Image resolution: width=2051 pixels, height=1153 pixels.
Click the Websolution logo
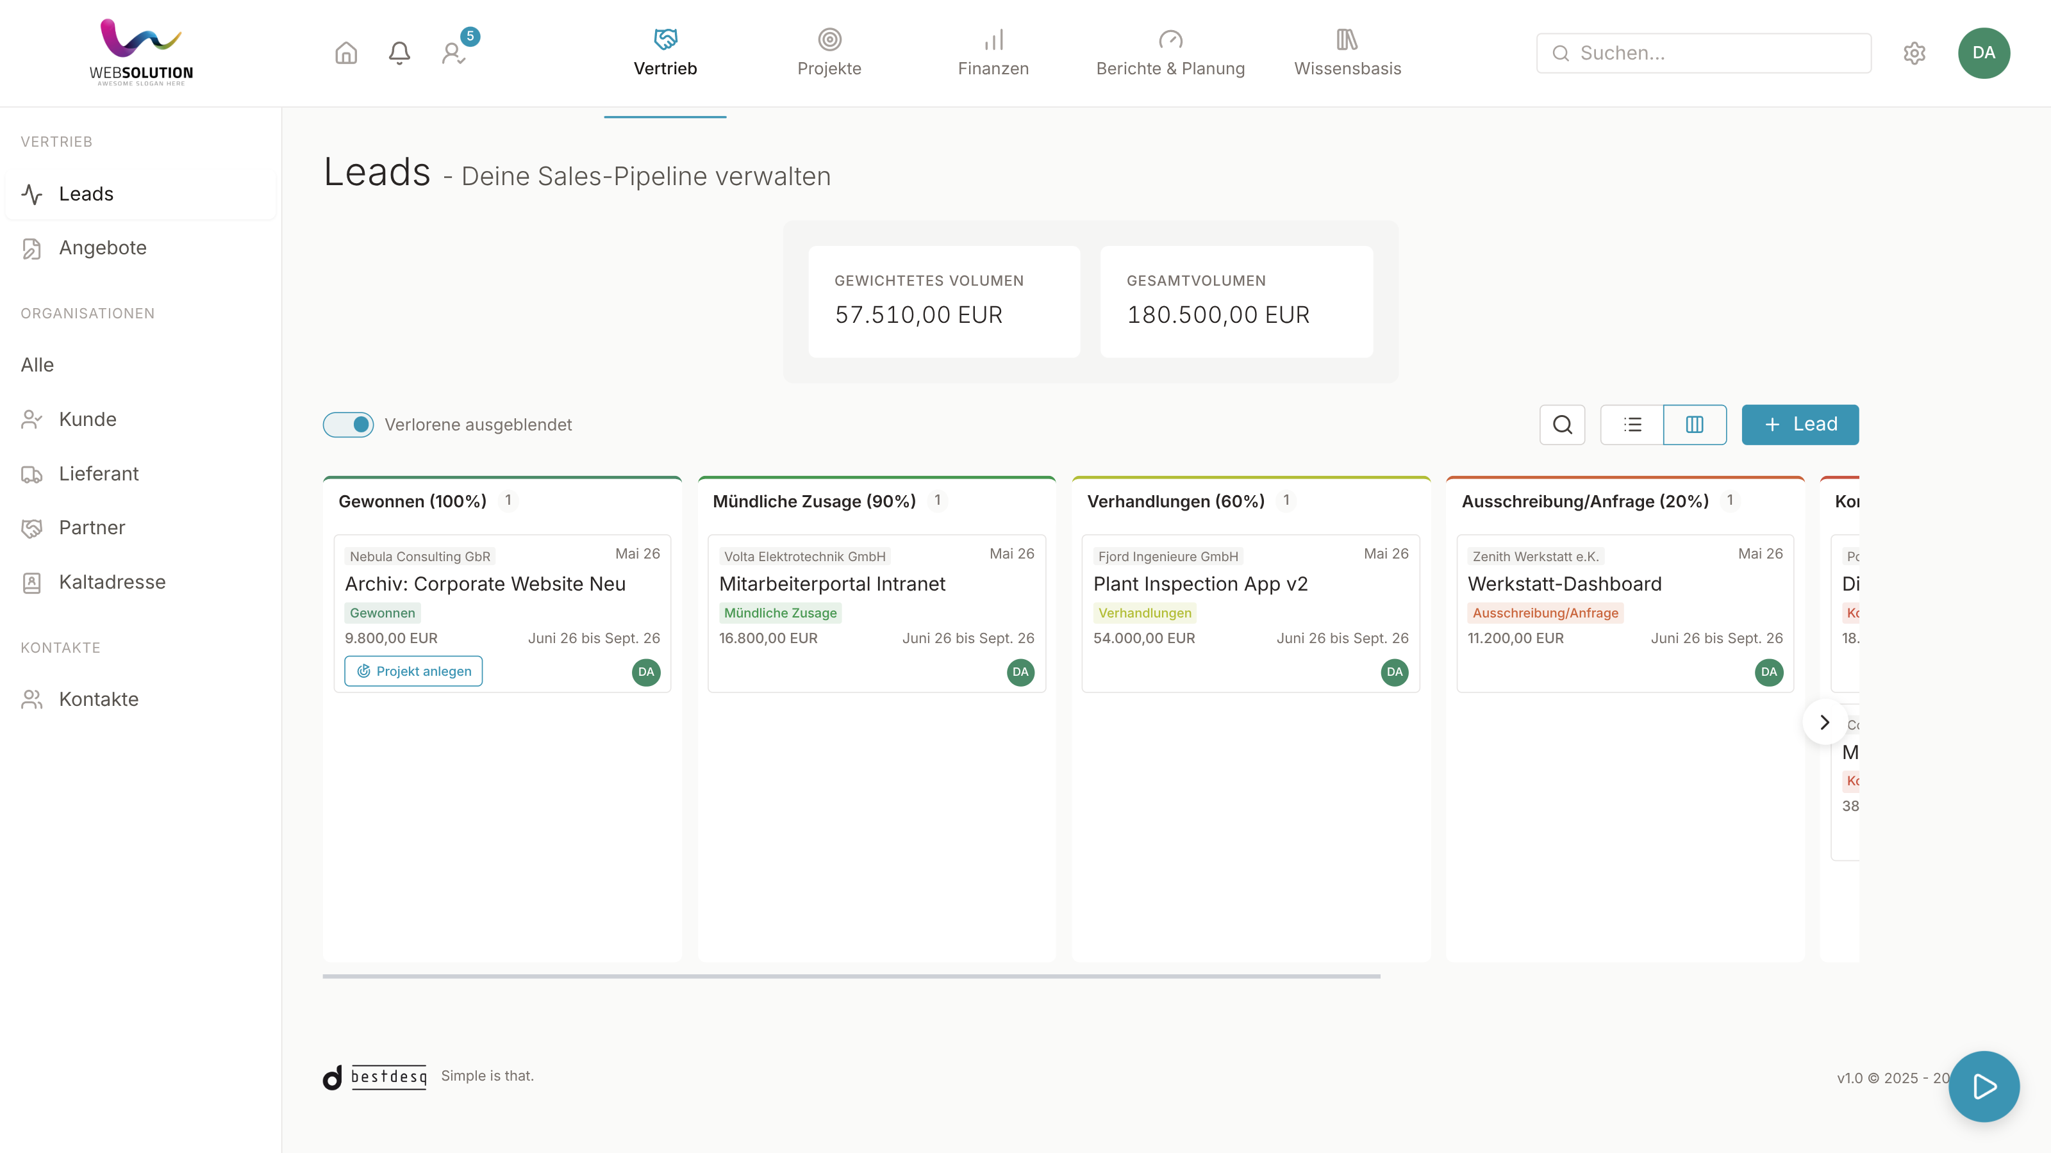[x=141, y=53]
